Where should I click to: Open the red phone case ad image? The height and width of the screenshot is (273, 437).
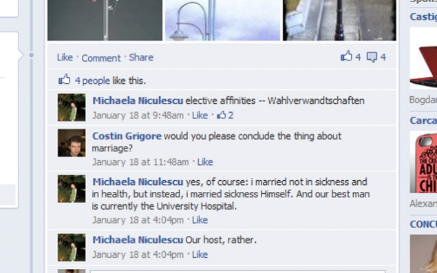tap(424, 162)
